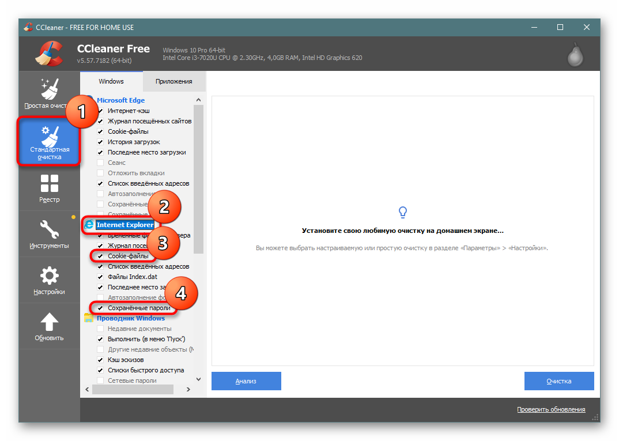
Task: Toggle Файлы Index.dat checkbox
Action: tap(100, 277)
